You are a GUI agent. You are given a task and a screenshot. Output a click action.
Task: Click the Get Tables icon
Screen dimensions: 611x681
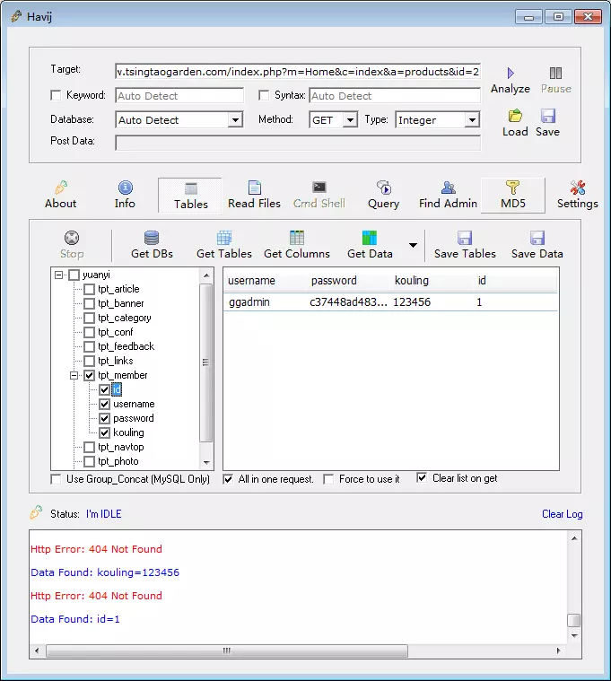224,238
